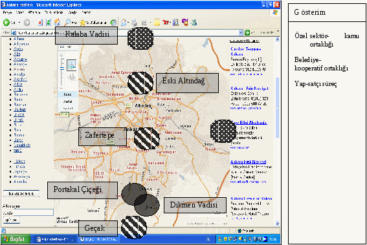Switch map to Aerial view

[x=68, y=101]
